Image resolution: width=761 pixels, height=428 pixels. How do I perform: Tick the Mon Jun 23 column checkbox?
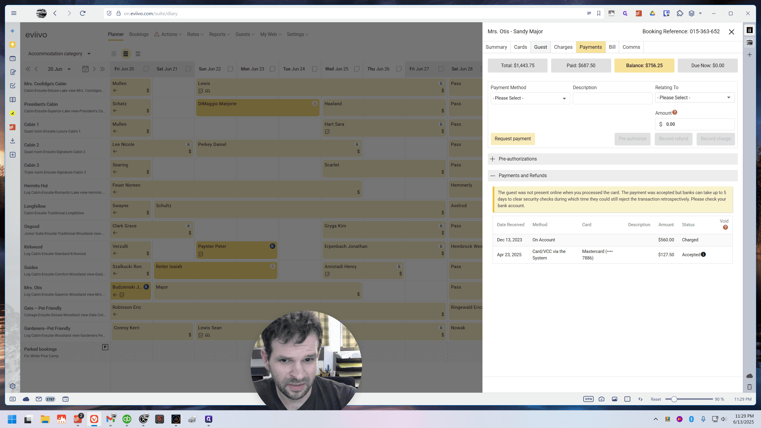tap(272, 69)
